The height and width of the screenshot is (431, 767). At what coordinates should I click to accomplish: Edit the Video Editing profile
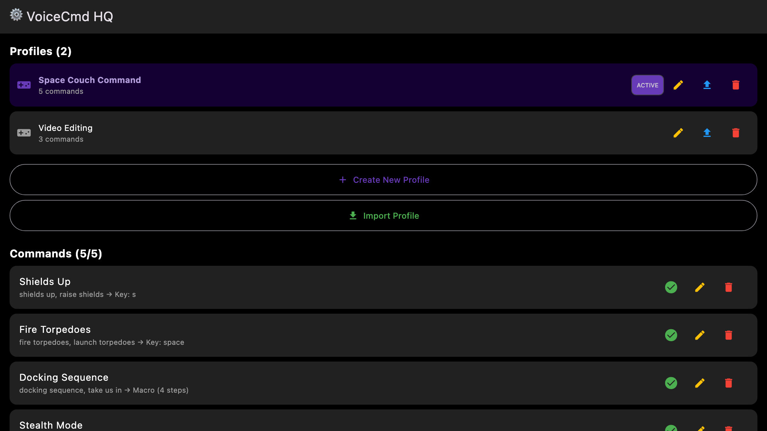tap(678, 133)
